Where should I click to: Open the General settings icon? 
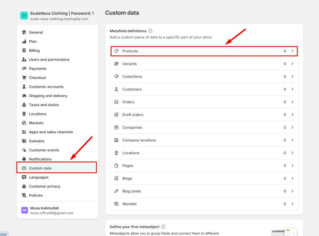24,32
